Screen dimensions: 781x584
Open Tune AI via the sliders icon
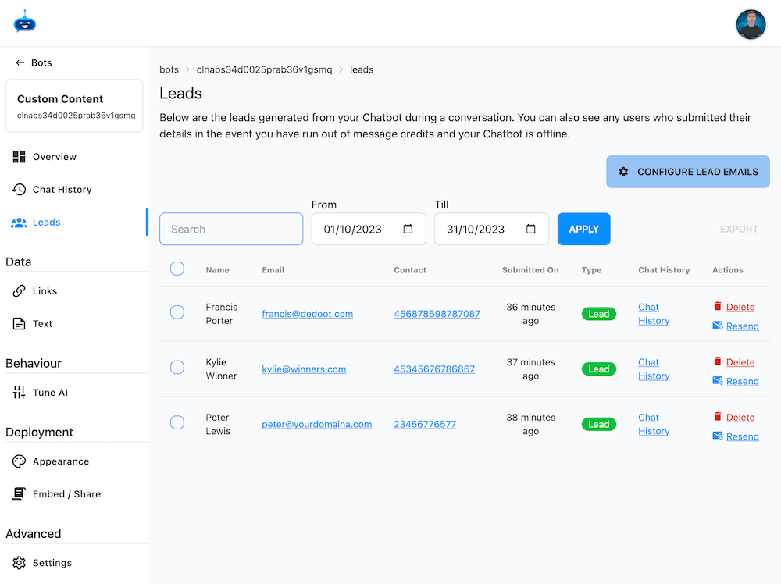click(18, 393)
